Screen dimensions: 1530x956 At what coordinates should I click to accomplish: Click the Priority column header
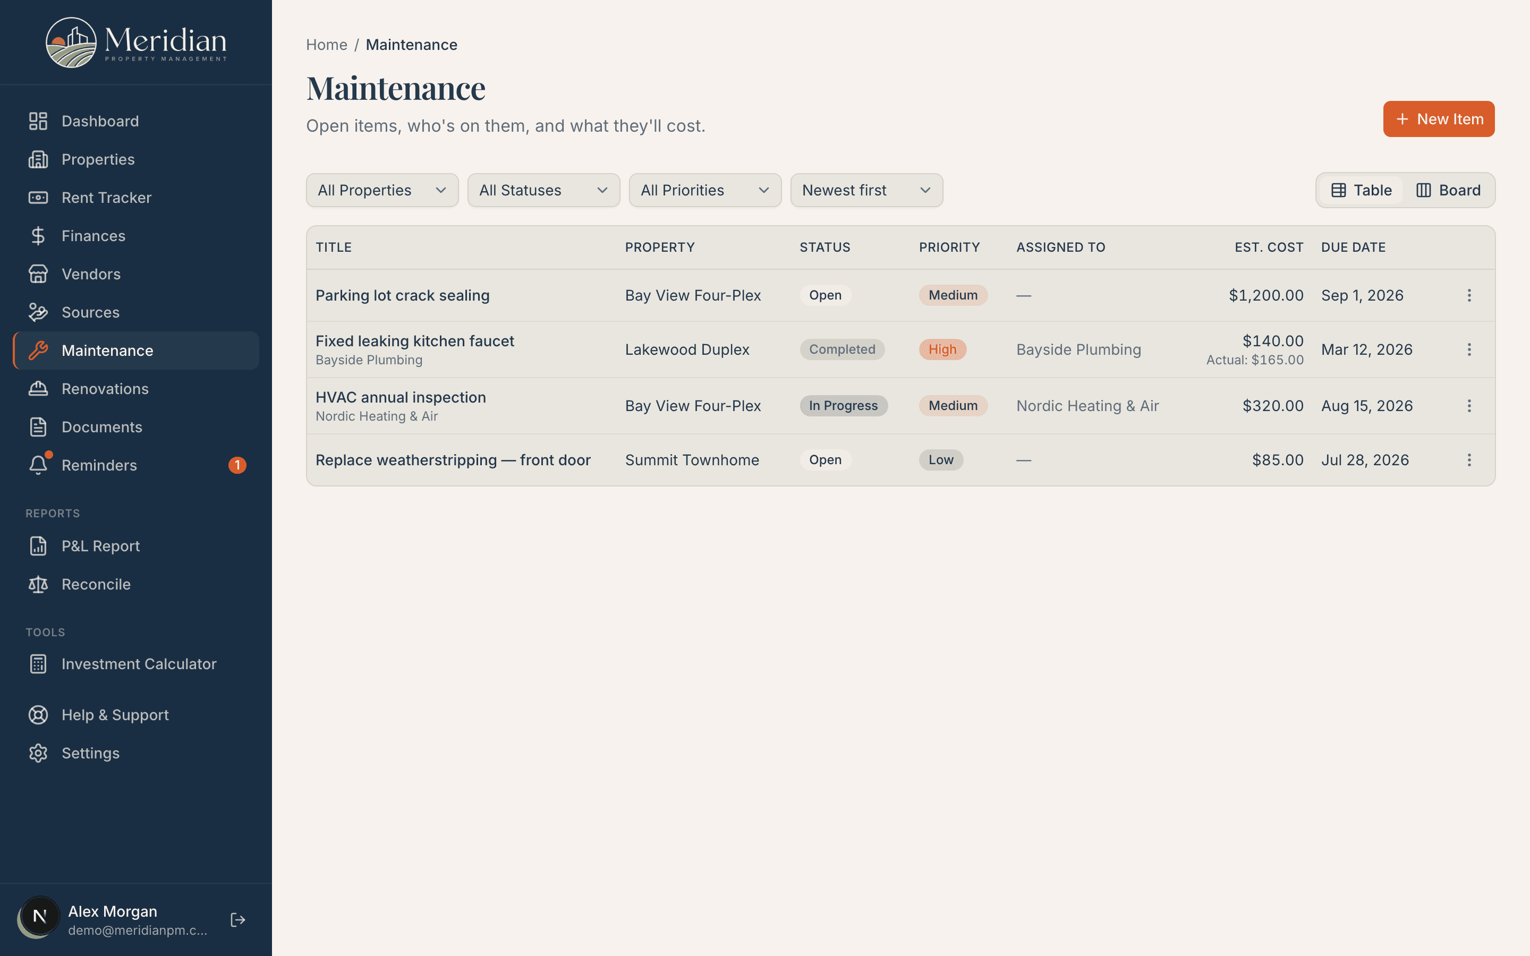pos(949,247)
